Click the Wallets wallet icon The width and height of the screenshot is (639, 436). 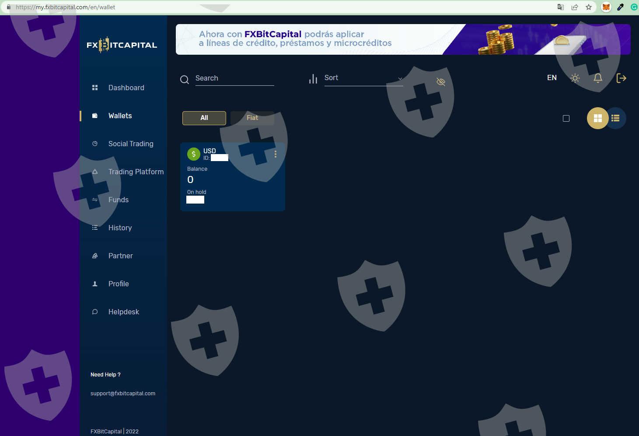click(95, 116)
